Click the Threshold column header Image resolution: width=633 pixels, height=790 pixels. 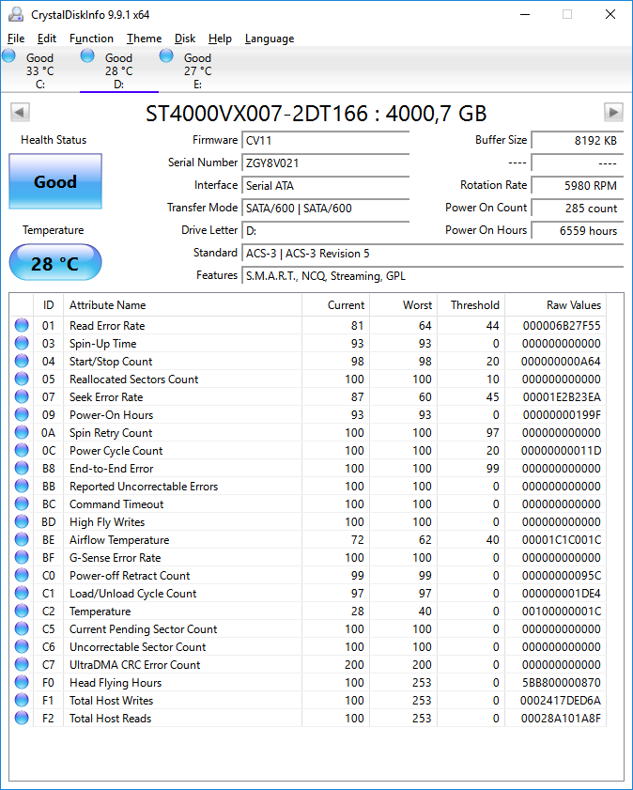[471, 305]
